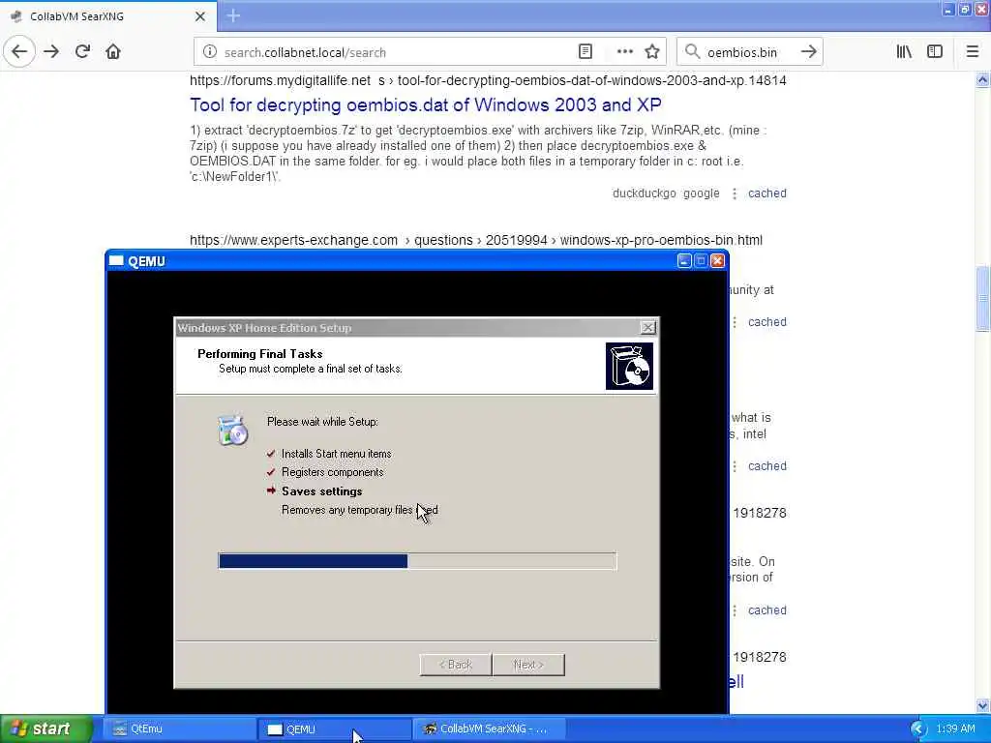
Task: Open the 'Tool for decrypting oembios.dat' result
Action: tap(426, 104)
